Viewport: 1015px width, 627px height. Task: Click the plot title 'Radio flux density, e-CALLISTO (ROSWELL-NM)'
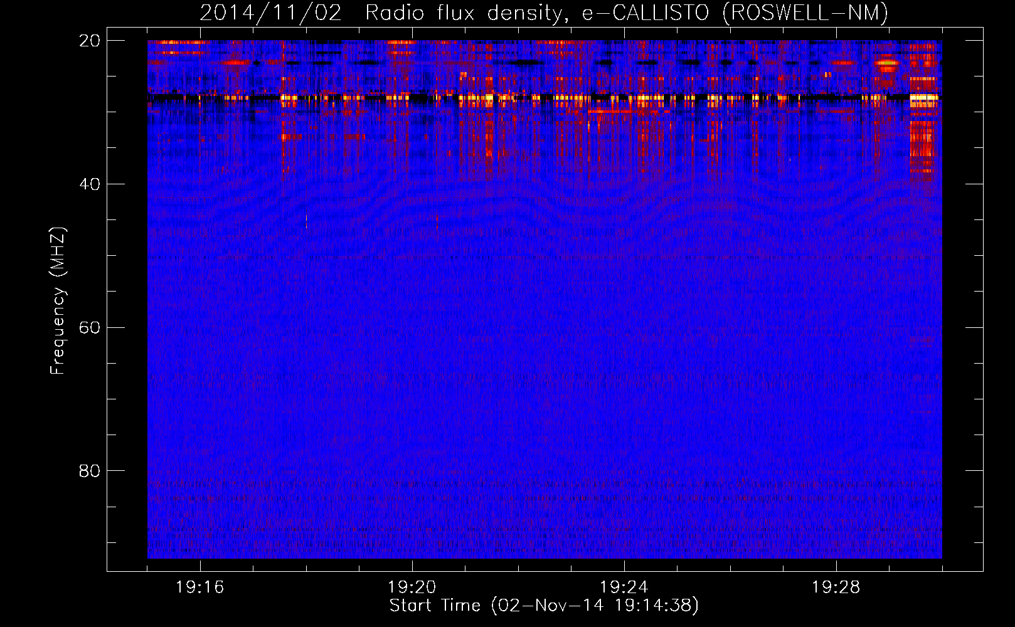(627, 13)
